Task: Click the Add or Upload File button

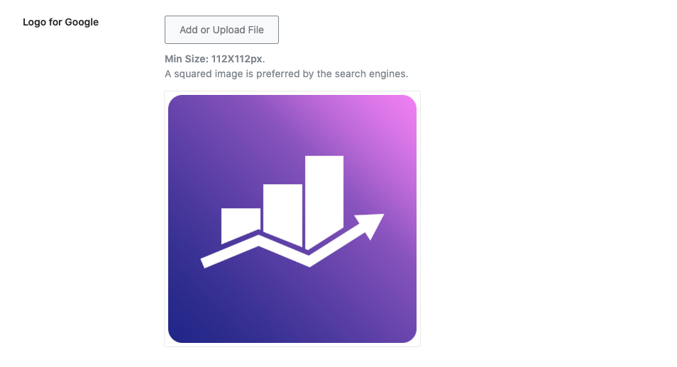Action: pyautogui.click(x=221, y=30)
